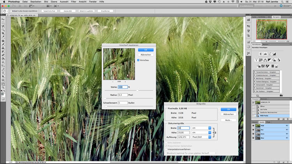Expand Tonwertkorrektur - Vorgaben presets
292x164 pixels.
coord(255,72)
